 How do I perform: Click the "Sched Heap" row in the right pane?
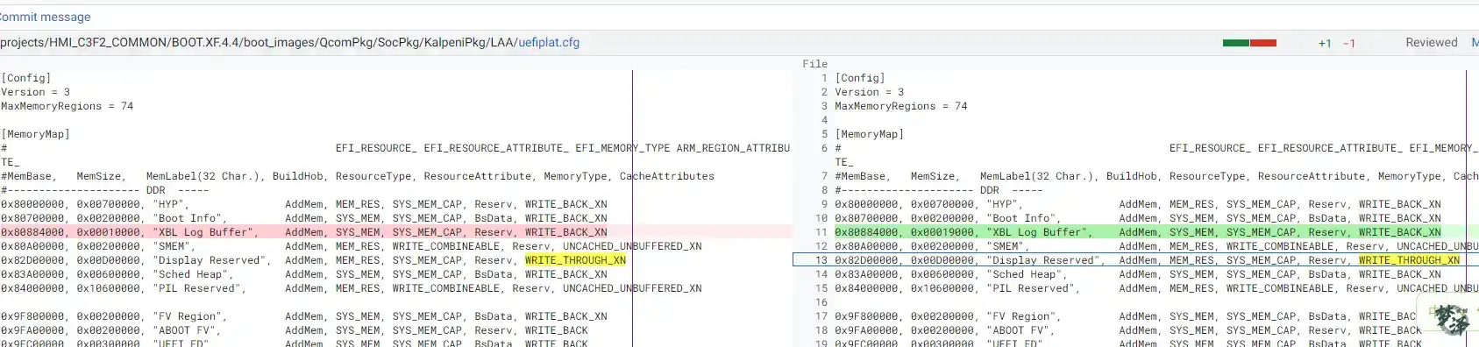click(1138, 274)
